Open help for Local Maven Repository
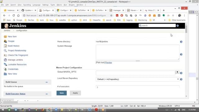 181,79
